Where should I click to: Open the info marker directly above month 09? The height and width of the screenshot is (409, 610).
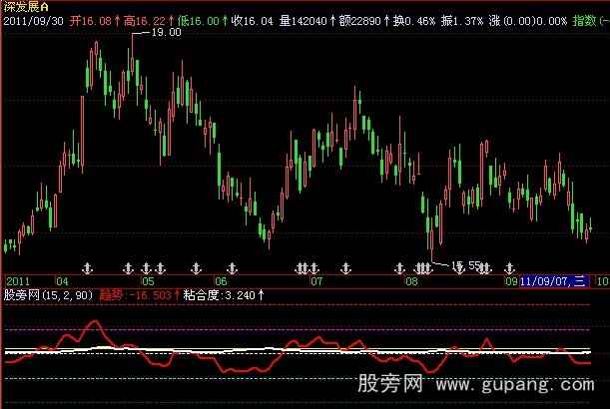tap(509, 268)
